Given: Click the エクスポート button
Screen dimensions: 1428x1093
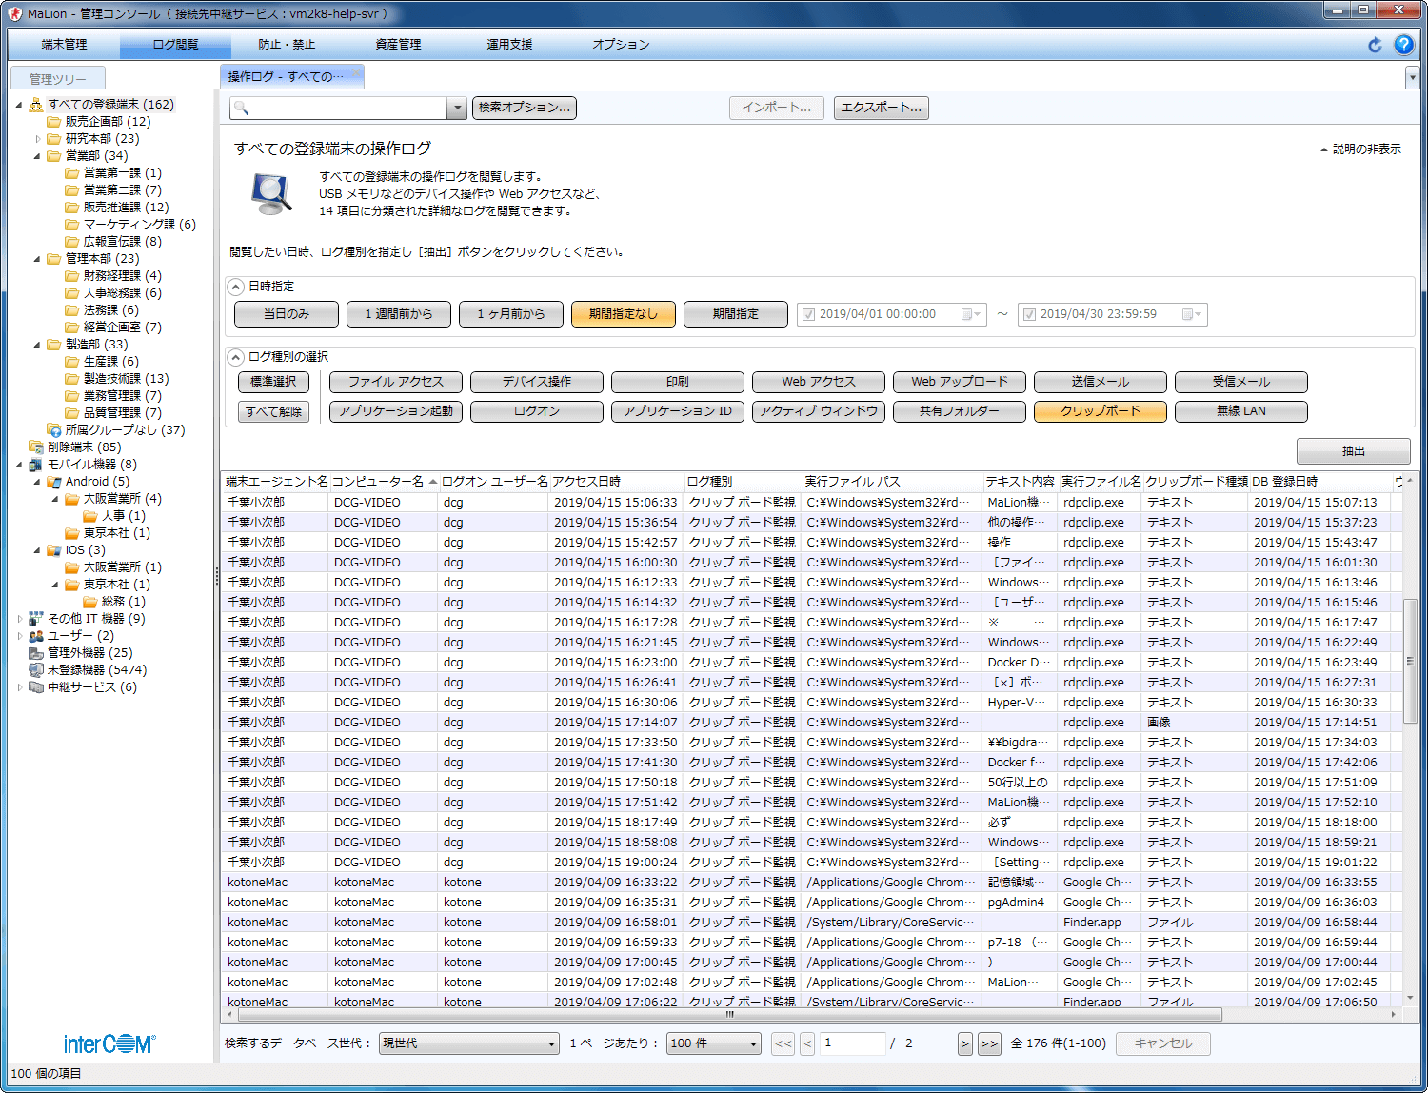Looking at the screenshot, I should (881, 109).
